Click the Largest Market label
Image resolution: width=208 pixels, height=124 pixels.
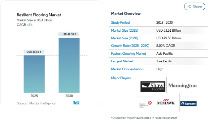[x=122, y=61]
